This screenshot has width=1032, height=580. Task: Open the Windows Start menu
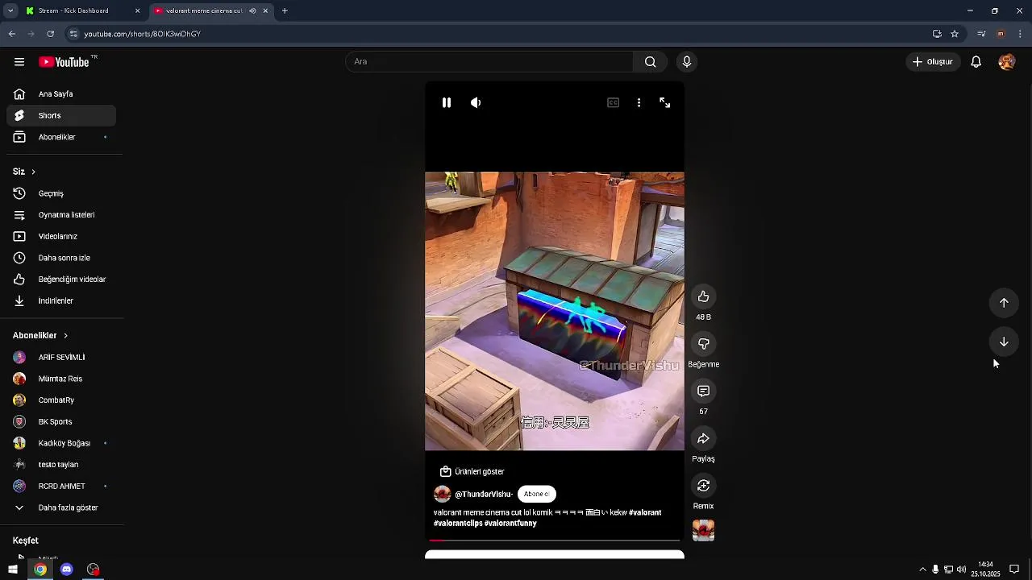click(x=13, y=570)
